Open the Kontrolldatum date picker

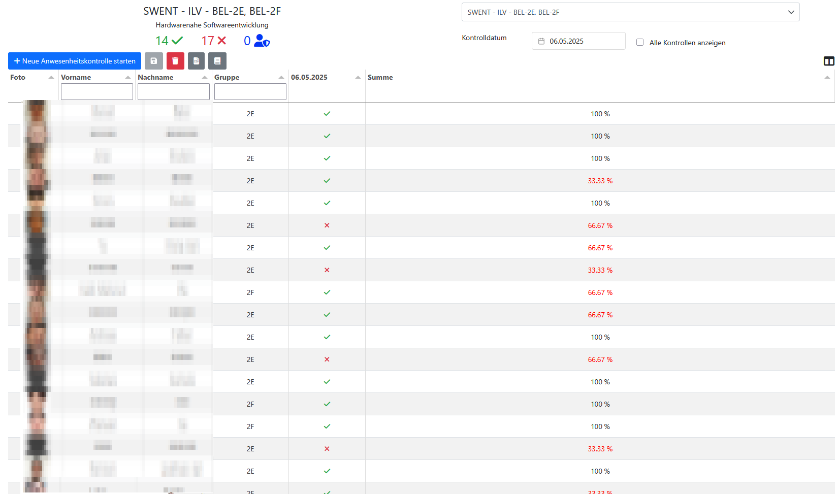tap(578, 41)
